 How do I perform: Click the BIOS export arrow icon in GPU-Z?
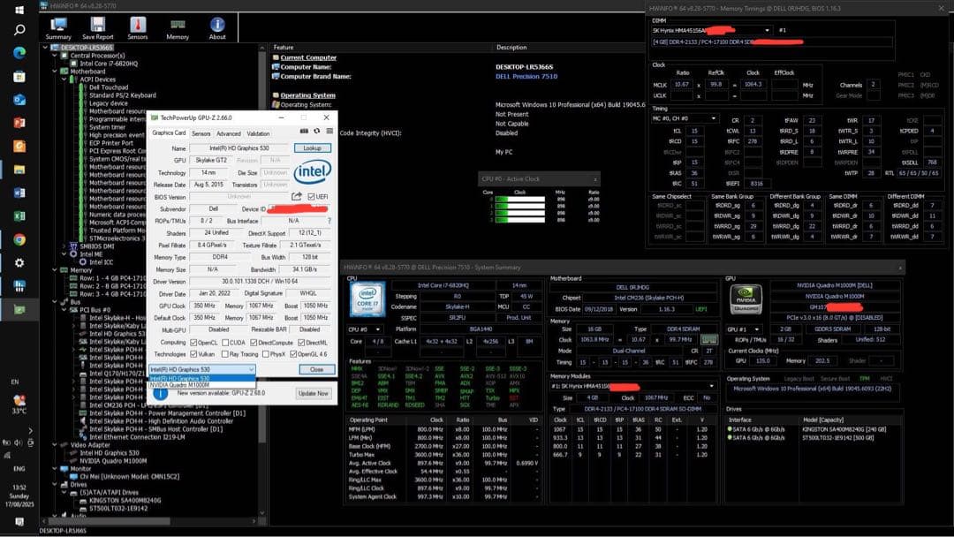(296, 195)
